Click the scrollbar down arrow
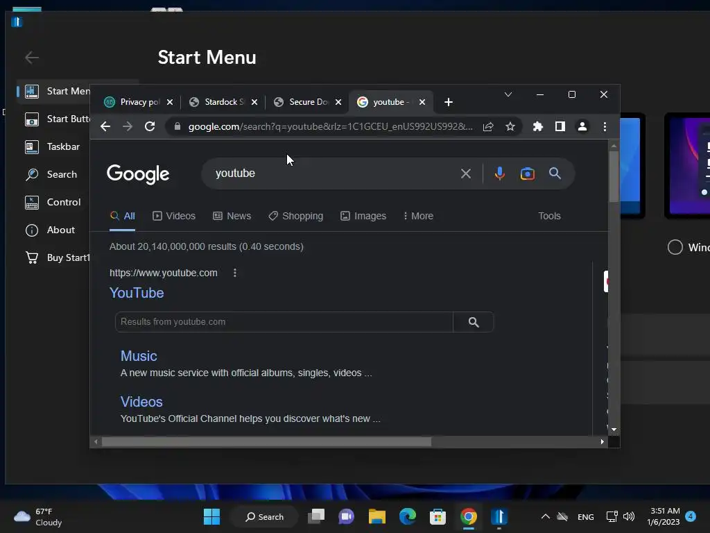Viewport: 710px width, 533px height. (614, 429)
